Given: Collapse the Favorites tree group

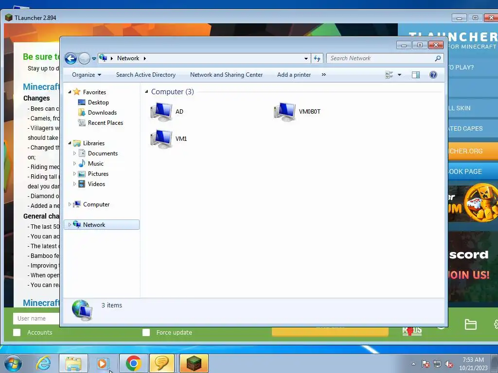Looking at the screenshot, I should (x=70, y=92).
